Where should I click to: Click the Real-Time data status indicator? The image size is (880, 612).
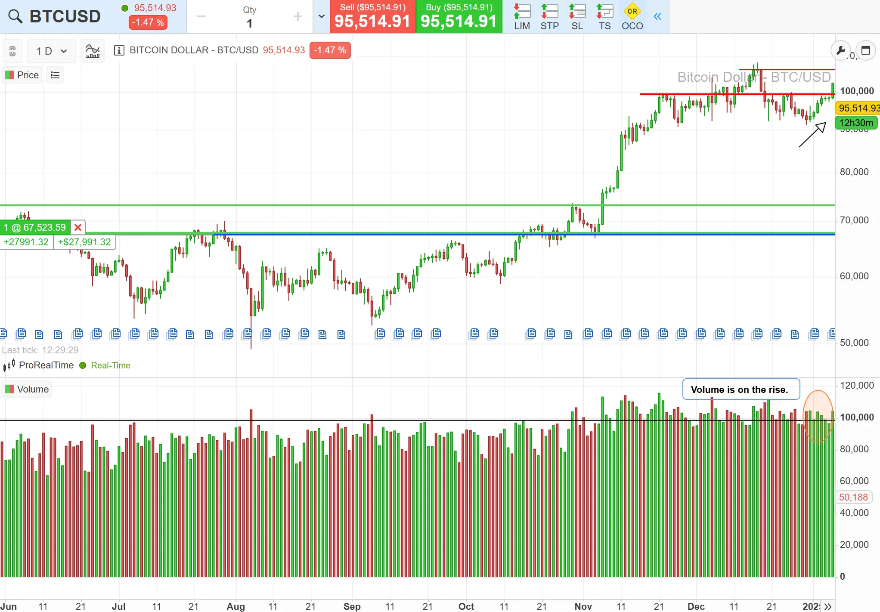pos(105,365)
